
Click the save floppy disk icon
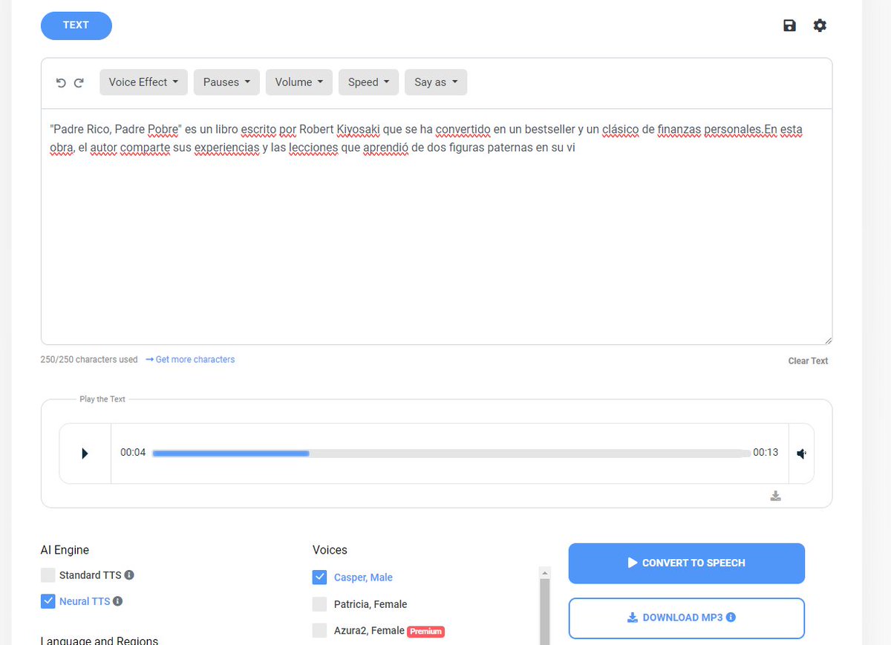[x=789, y=25]
